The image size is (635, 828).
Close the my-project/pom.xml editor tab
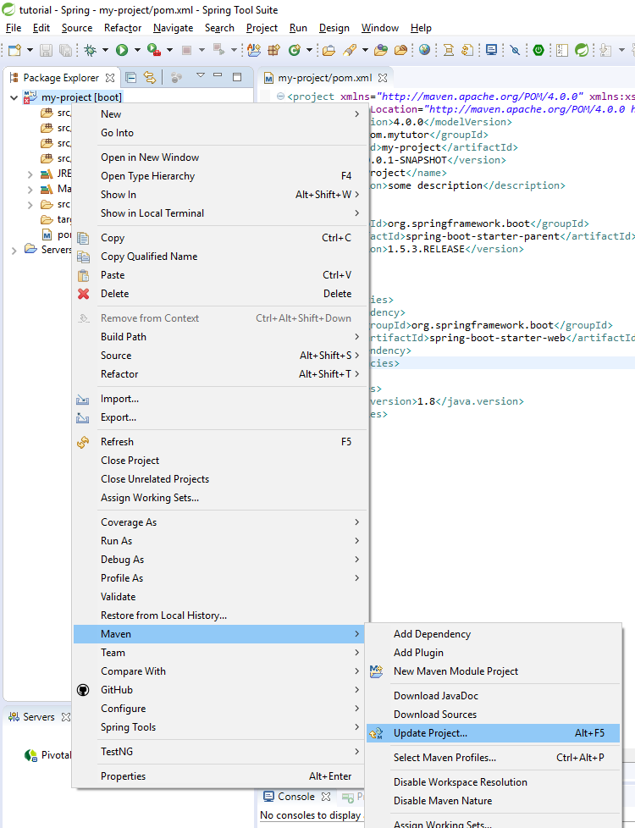(x=383, y=78)
